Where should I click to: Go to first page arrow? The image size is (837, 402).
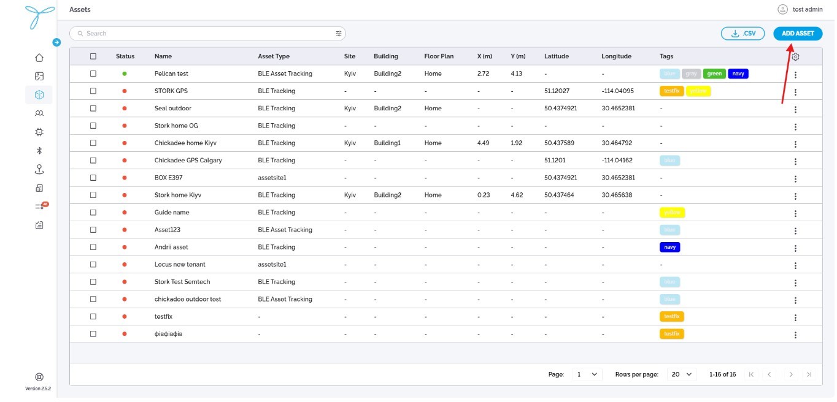coord(751,374)
